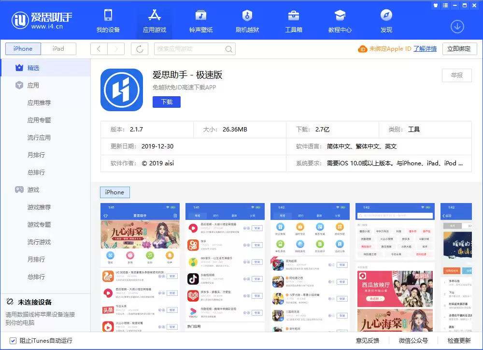Click the orange Apple ID badge icon

pyautogui.click(x=363, y=49)
